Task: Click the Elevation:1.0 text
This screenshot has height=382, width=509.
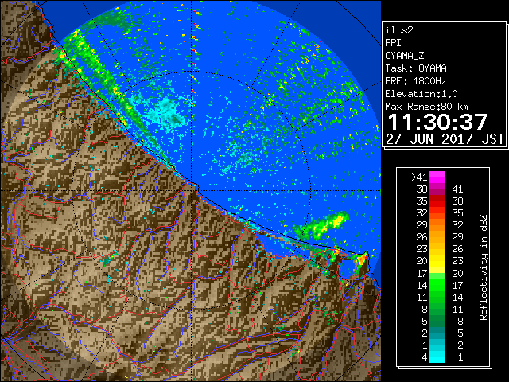Action: [422, 94]
